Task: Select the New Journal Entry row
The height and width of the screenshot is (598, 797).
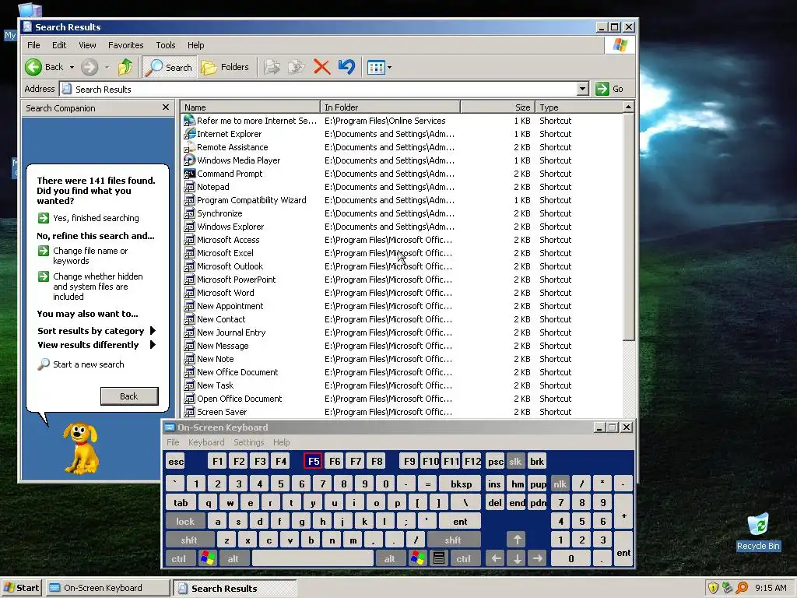Action: pyautogui.click(x=402, y=332)
